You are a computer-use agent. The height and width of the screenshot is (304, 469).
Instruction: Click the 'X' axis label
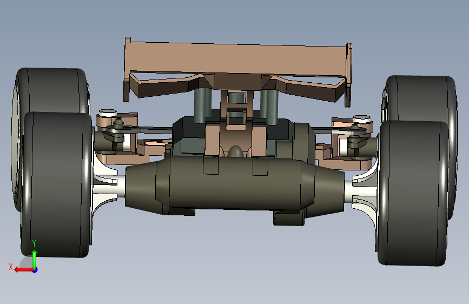(11, 267)
